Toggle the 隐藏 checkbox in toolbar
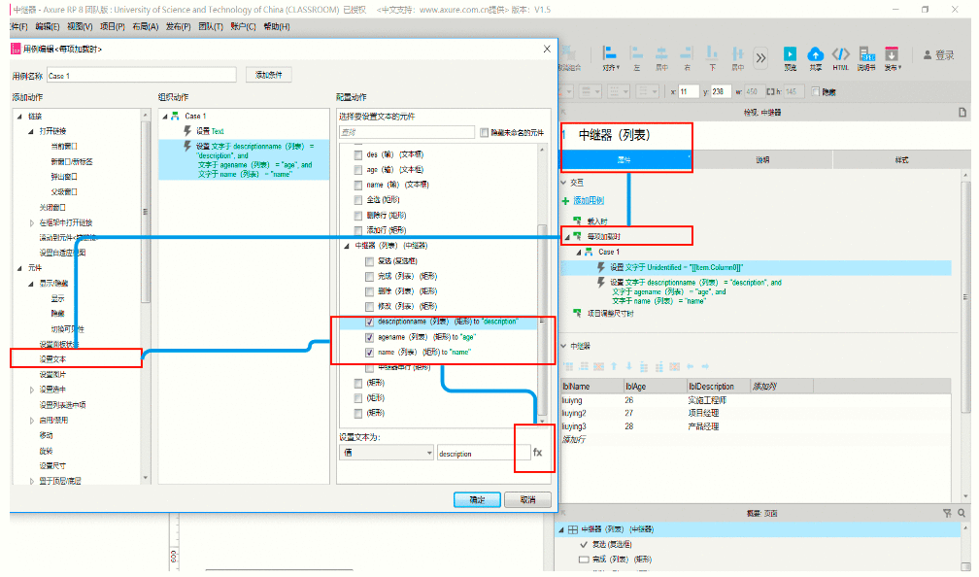Image resolution: width=979 pixels, height=577 pixels. click(x=815, y=91)
